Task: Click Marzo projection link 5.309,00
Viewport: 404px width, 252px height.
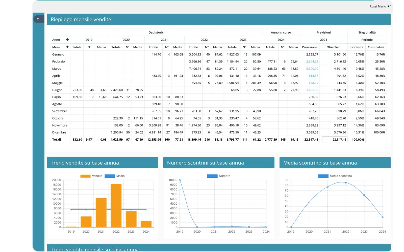Action: (x=312, y=69)
